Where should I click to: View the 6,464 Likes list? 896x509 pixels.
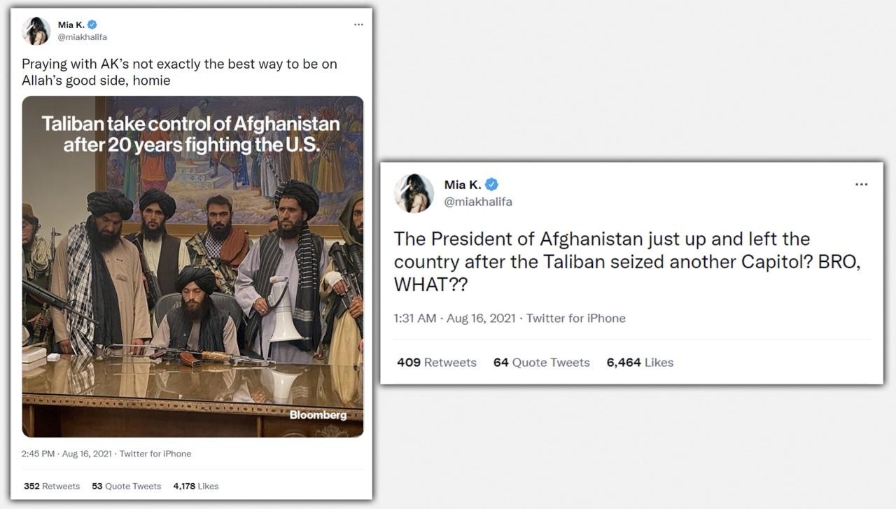[640, 363]
